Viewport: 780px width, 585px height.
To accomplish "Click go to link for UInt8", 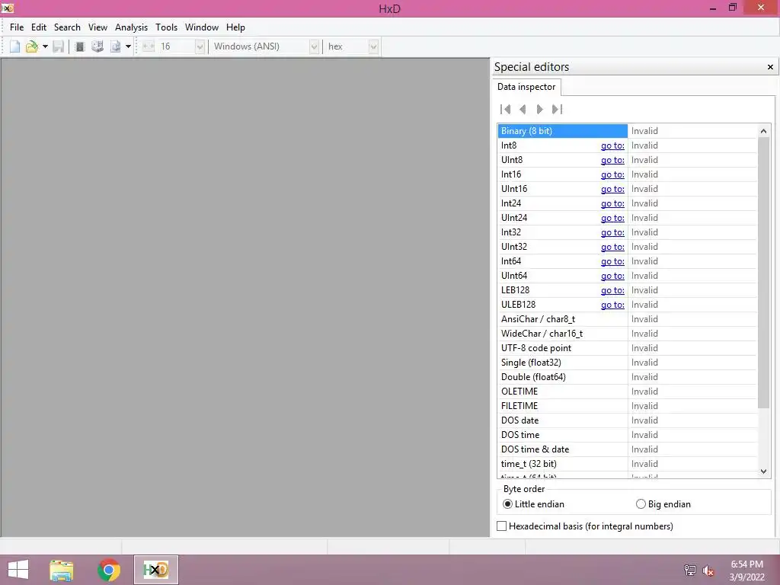I will [x=612, y=160].
